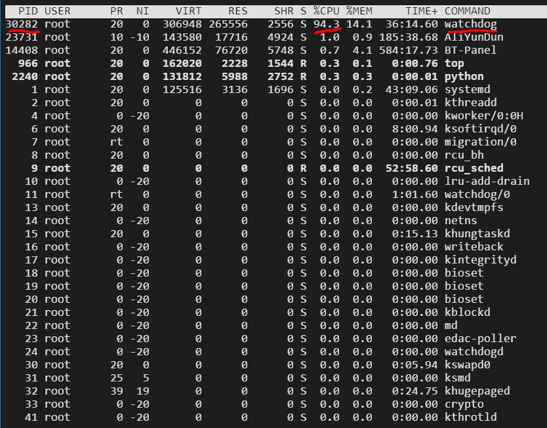The image size is (547, 428).
Task: Click the COMMAND column header
Action: pos(468,11)
